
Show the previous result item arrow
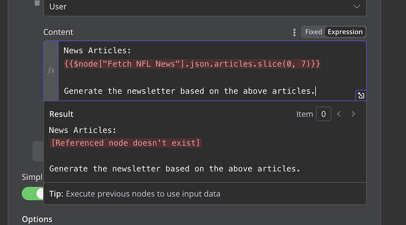339,114
